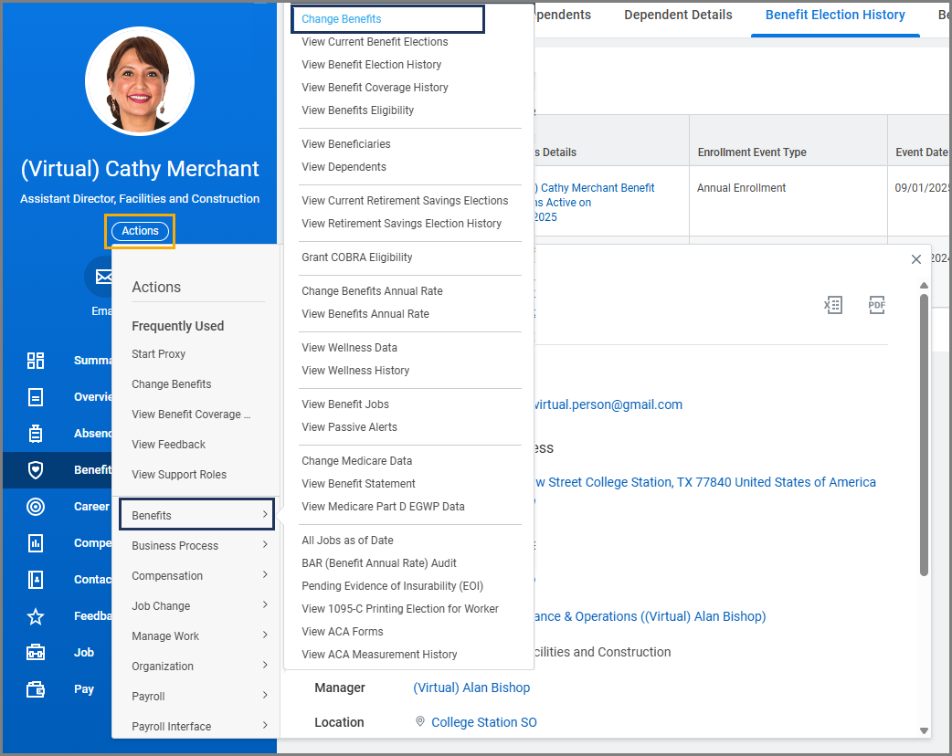
Task: Click Cathy Merchant's profile photo
Action: click(140, 81)
